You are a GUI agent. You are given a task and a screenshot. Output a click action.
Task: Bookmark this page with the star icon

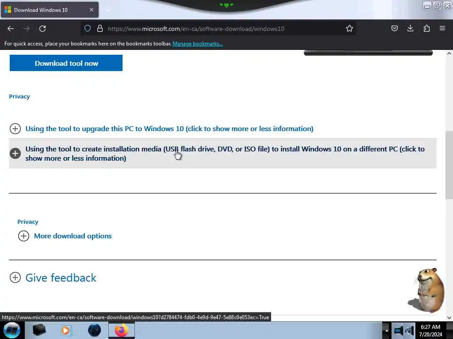coord(349,28)
